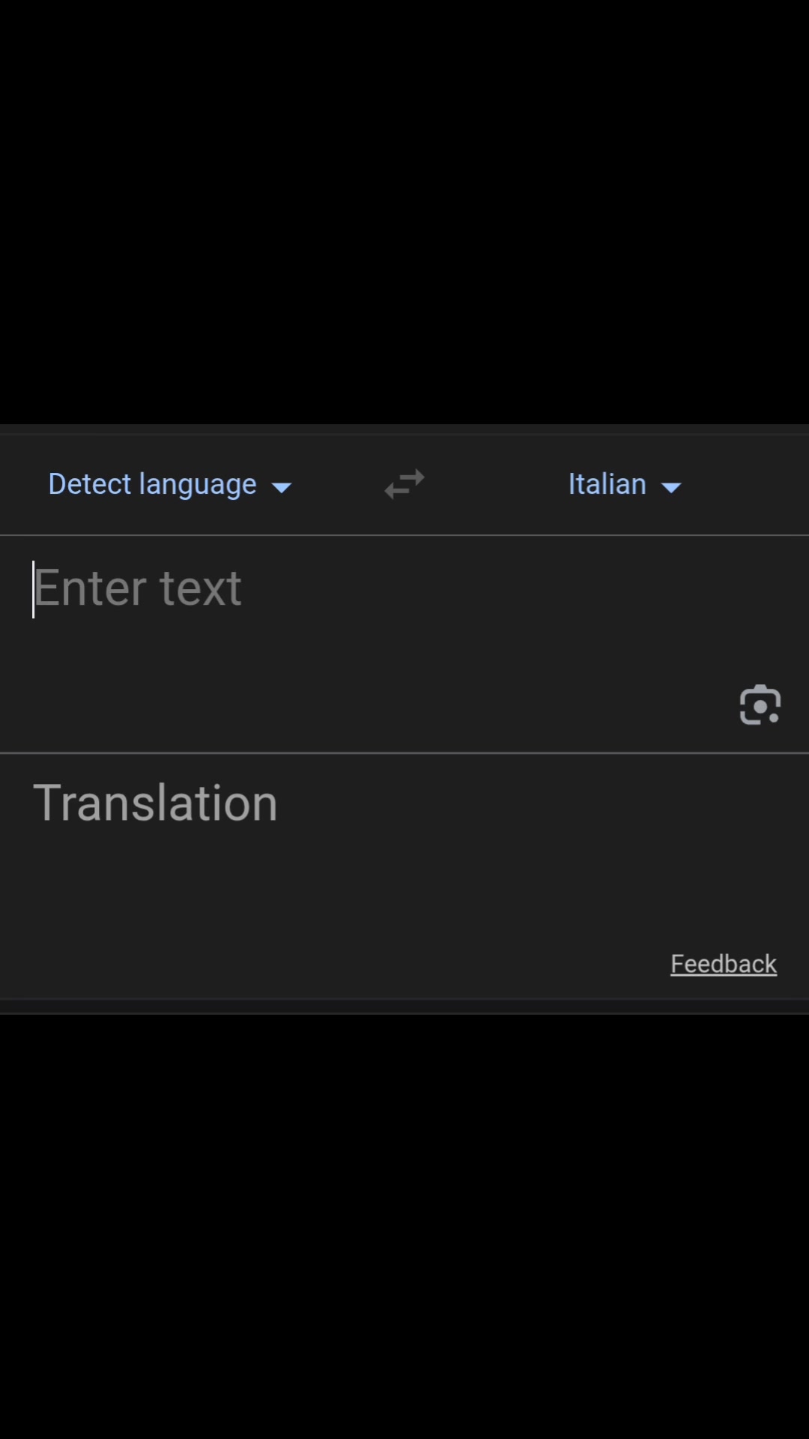Change the source language from Detect language

click(x=170, y=484)
